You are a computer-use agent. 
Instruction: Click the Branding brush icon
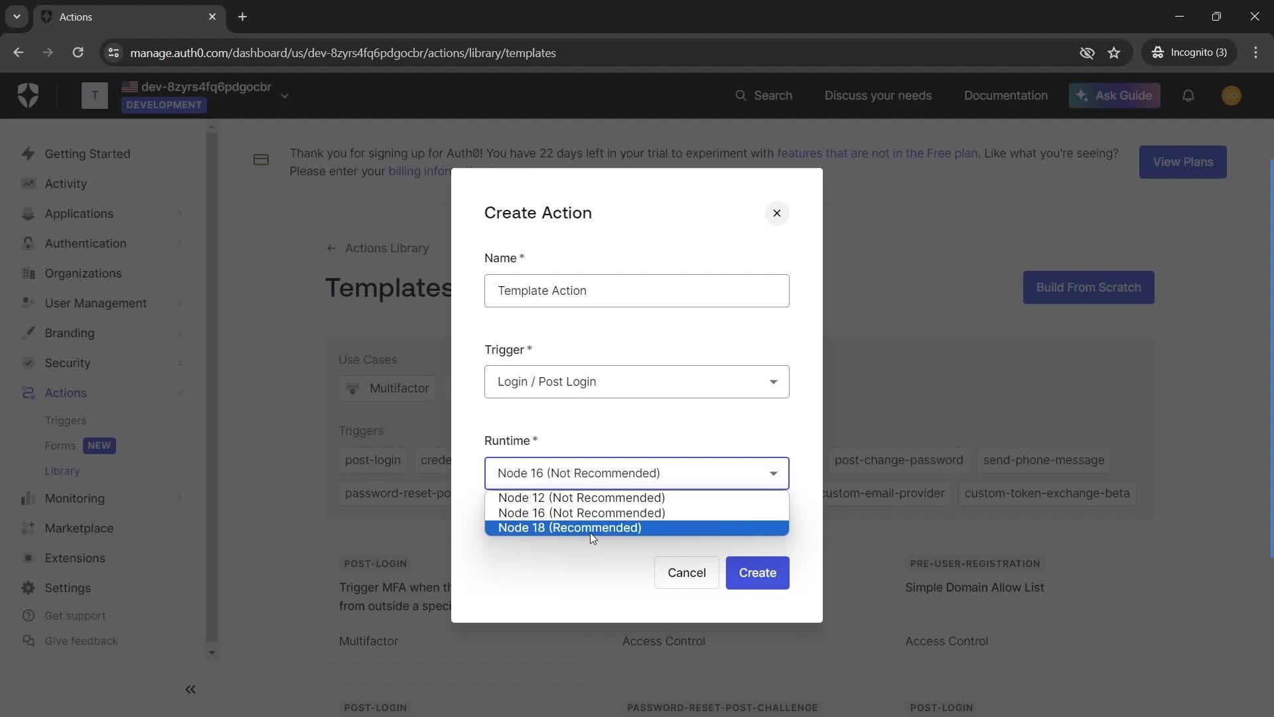coord(28,333)
